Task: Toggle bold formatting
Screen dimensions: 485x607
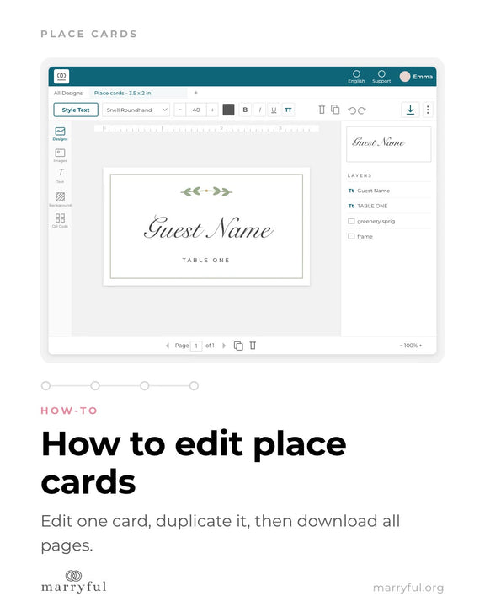Action: (x=245, y=110)
